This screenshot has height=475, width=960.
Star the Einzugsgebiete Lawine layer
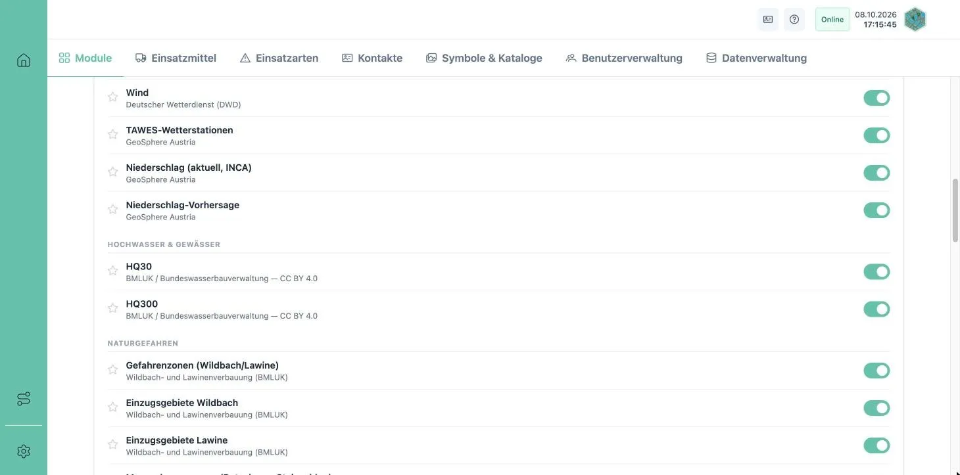pyautogui.click(x=112, y=445)
